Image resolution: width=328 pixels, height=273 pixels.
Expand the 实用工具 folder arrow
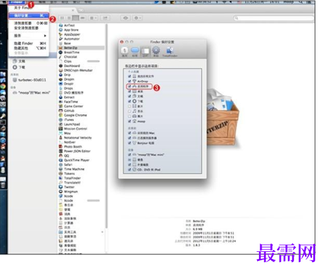(x=102, y=232)
